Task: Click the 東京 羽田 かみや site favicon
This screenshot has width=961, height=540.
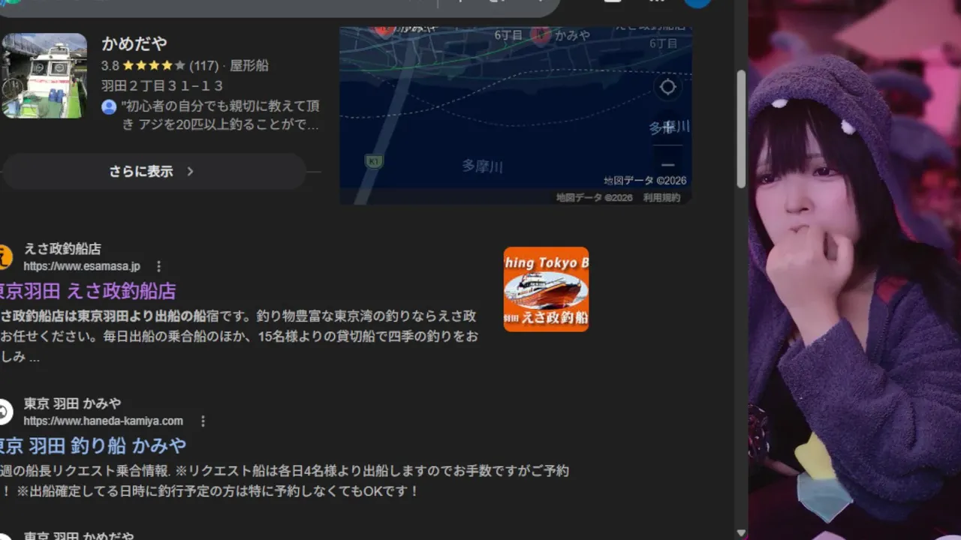Action: (5, 412)
